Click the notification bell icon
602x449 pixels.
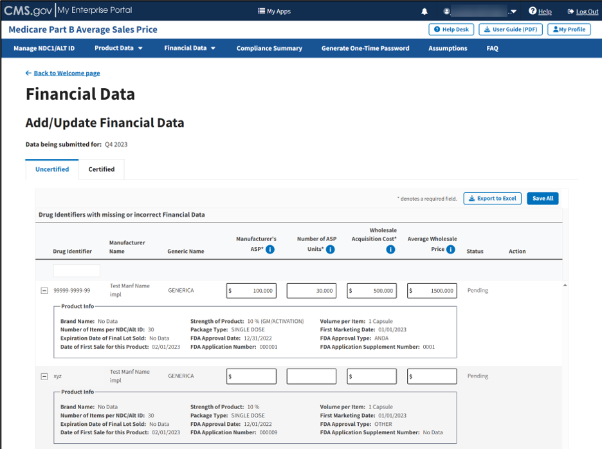click(x=424, y=12)
